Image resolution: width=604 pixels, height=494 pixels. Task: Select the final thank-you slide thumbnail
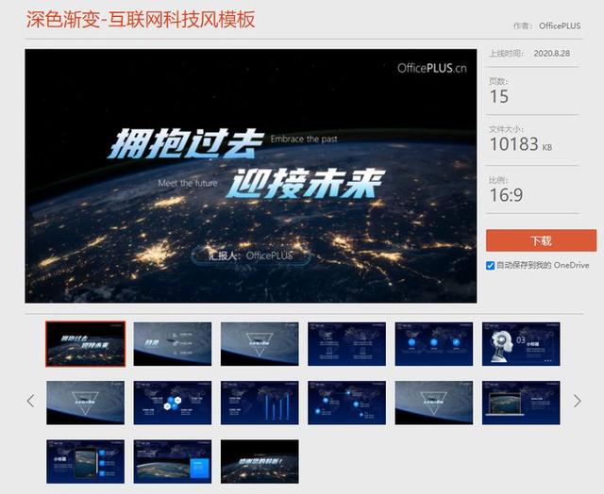(x=260, y=462)
